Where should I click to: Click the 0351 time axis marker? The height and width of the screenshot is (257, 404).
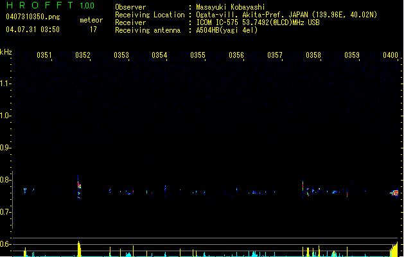pos(44,55)
